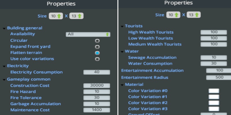Click height size arrow in left panel
Viewport: 231px width, 115px height.
click(x=79, y=16)
